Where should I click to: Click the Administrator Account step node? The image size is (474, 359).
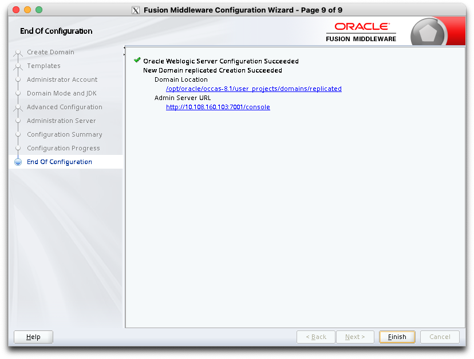[18, 79]
